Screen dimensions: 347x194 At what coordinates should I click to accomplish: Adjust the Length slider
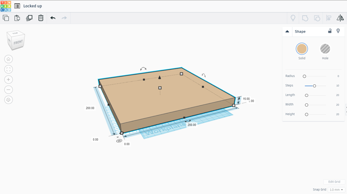tap(307, 95)
